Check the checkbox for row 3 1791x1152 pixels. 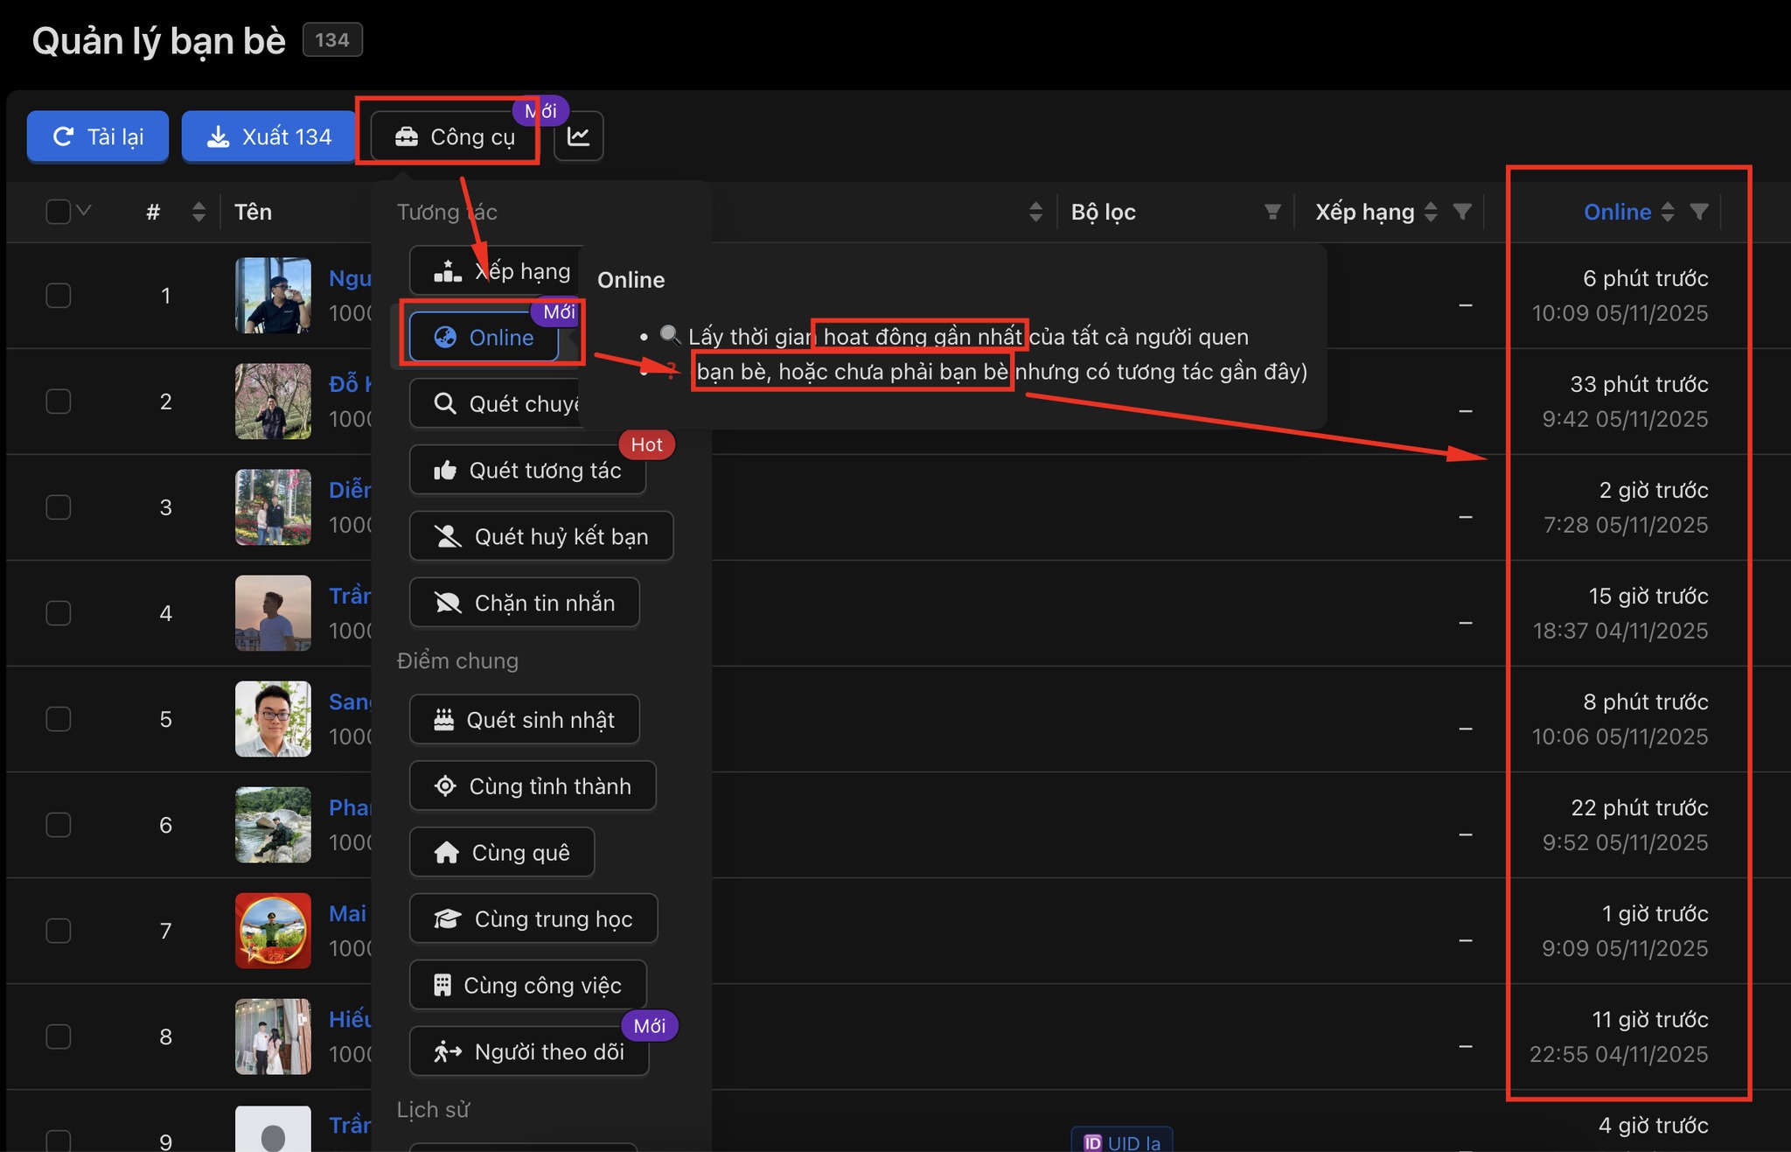click(59, 507)
